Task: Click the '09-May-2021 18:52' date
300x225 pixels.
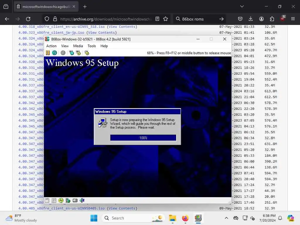Action: point(237,208)
